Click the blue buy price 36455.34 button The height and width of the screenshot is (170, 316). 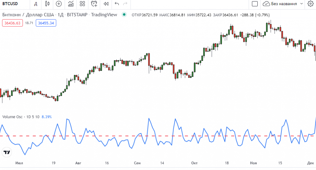[46, 23]
